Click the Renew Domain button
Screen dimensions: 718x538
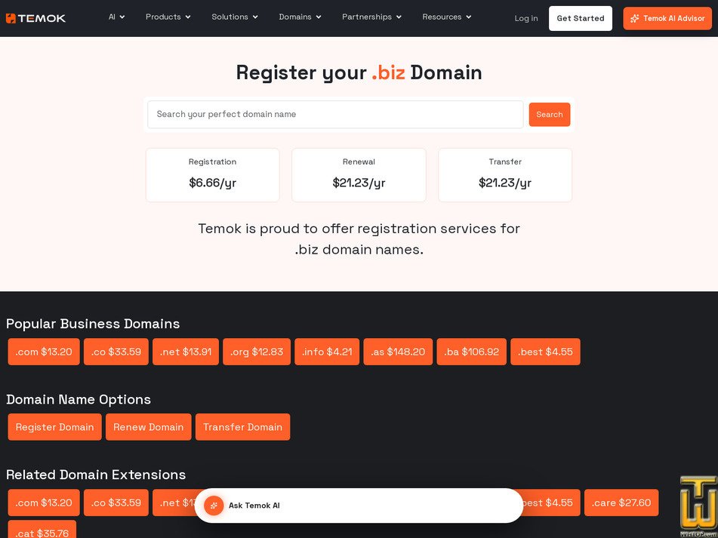tap(149, 427)
